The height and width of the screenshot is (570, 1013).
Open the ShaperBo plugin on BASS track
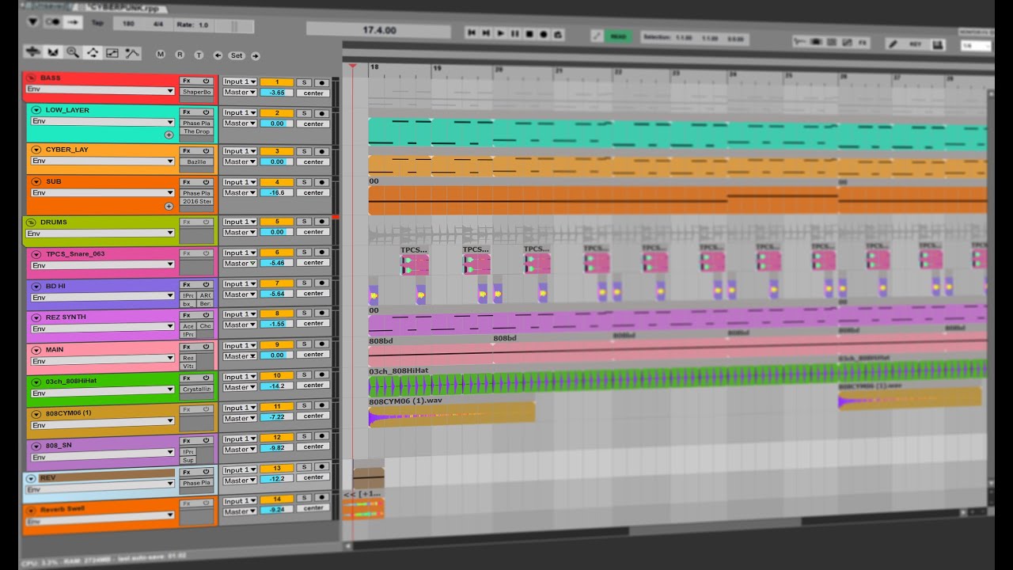click(x=196, y=92)
